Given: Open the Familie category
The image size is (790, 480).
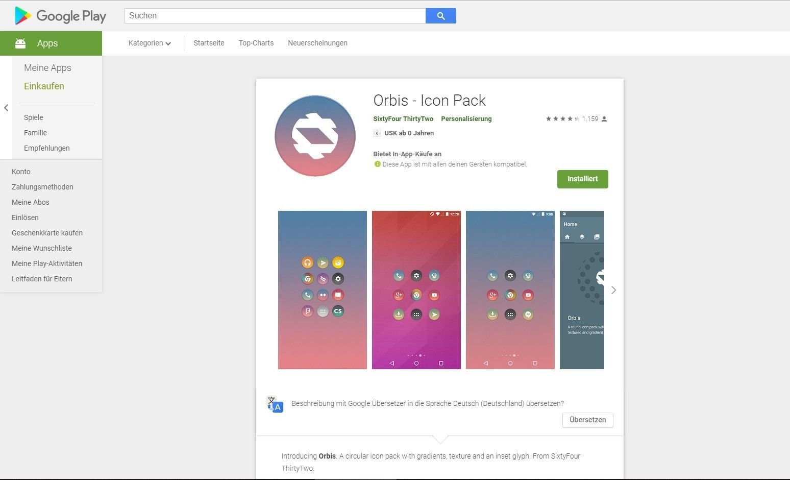Looking at the screenshot, I should [35, 133].
